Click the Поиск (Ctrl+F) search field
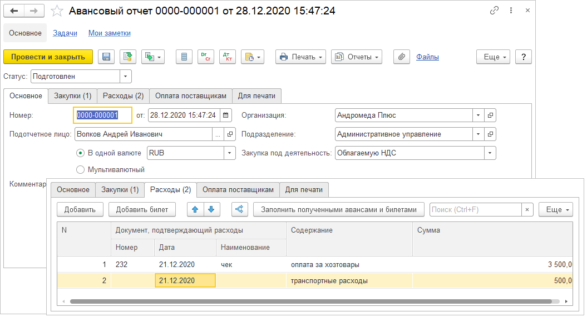 (x=475, y=209)
